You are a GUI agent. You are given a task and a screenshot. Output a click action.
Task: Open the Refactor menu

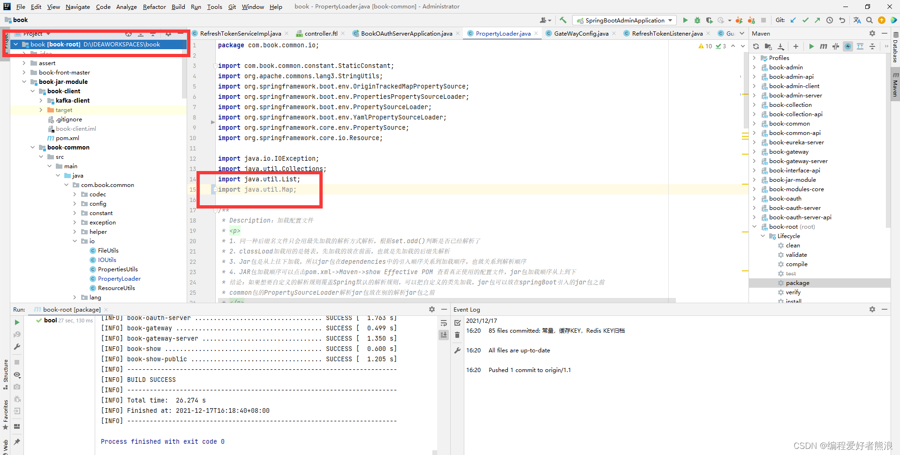click(x=154, y=7)
